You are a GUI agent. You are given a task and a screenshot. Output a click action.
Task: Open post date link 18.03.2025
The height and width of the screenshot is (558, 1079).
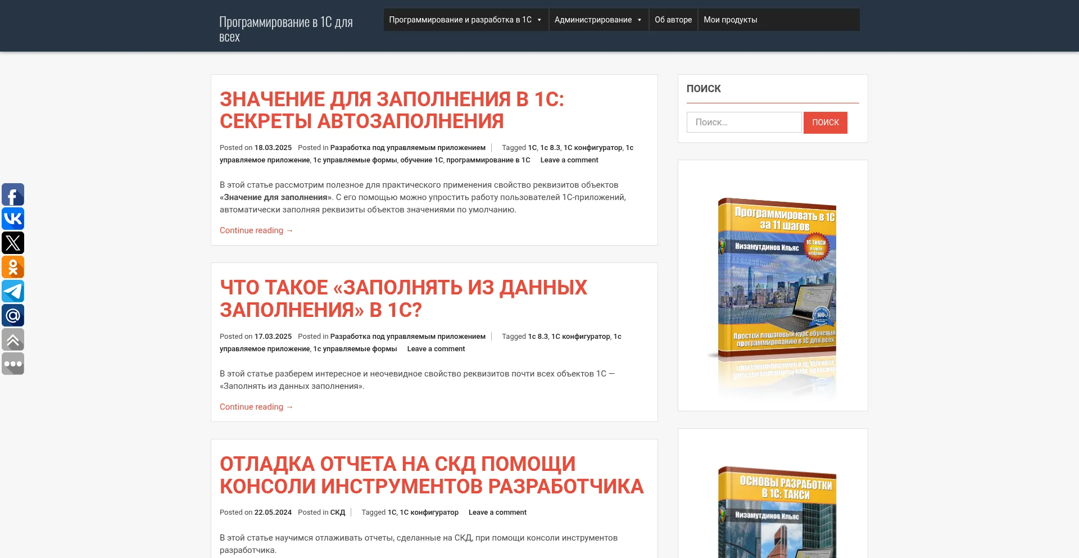273,148
